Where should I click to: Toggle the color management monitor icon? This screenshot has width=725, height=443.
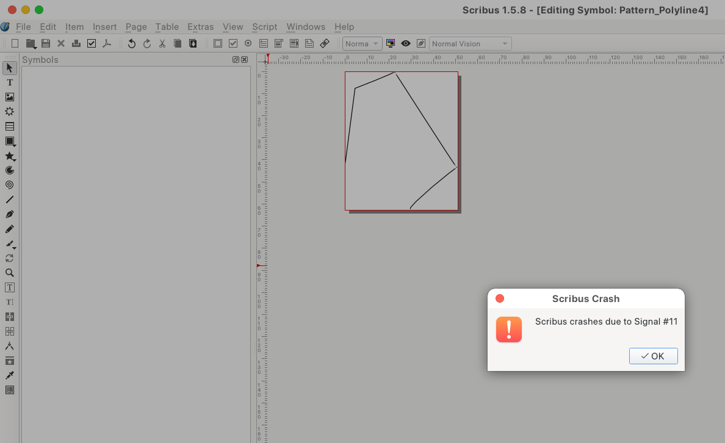pos(391,43)
